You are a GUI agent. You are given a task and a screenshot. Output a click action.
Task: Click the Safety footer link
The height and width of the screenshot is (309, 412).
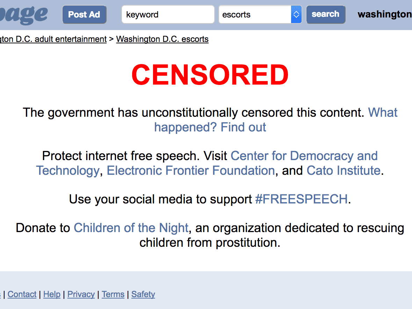[x=143, y=294]
